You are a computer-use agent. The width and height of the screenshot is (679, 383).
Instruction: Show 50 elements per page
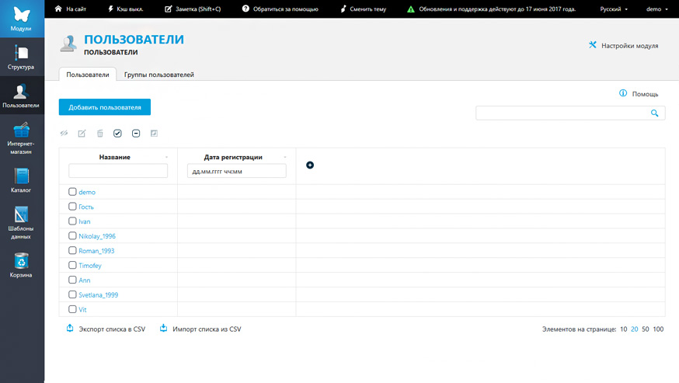(646, 329)
